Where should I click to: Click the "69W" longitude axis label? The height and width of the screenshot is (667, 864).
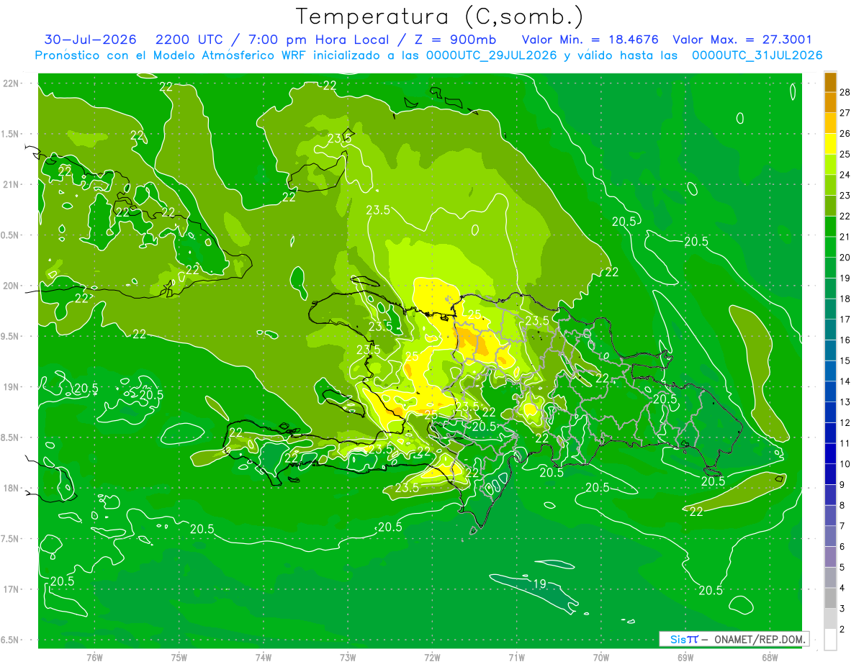tap(685, 657)
